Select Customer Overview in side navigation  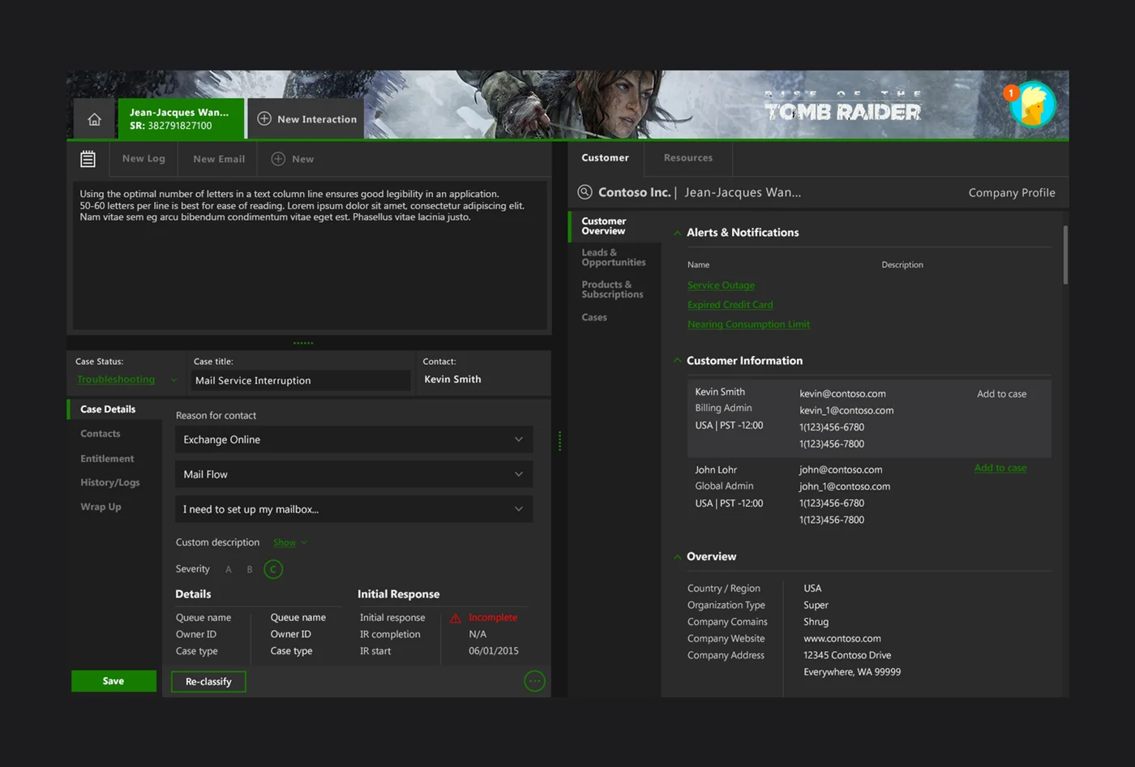point(615,226)
